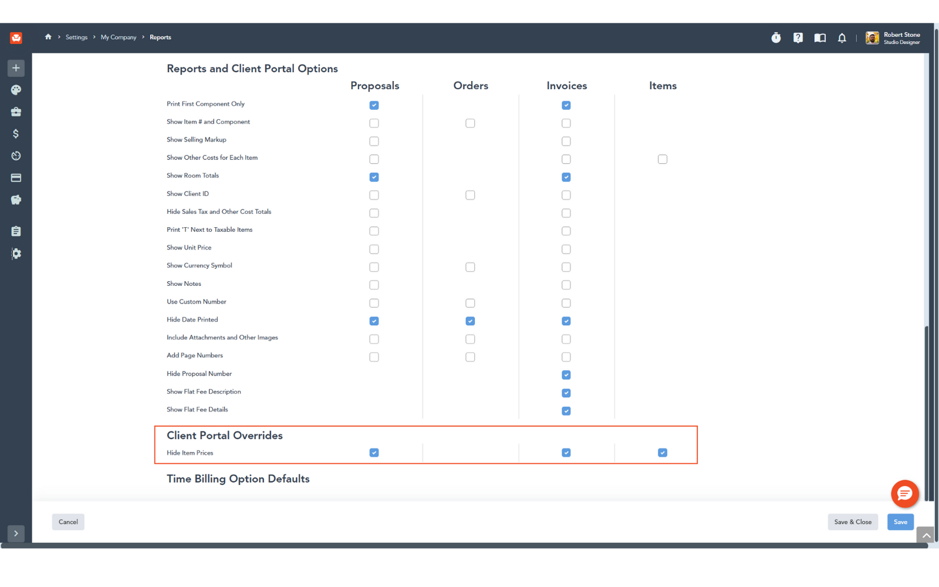The height and width of the screenshot is (587, 939).
Task: Open the briefcase icon in the sidebar
Action: click(x=16, y=112)
